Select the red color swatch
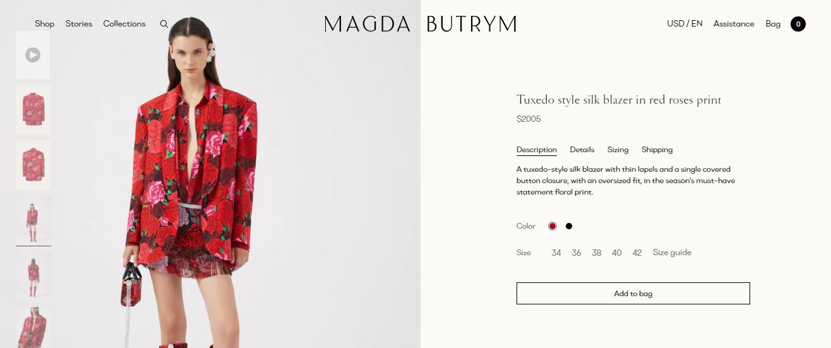The width and height of the screenshot is (831, 348). coord(553,226)
